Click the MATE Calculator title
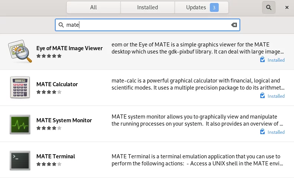 point(57,84)
